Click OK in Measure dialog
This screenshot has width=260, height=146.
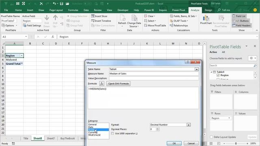174,143
